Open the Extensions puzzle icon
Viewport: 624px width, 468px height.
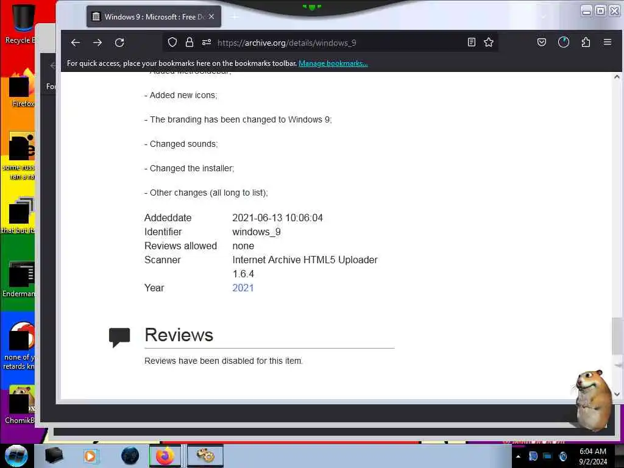[586, 42]
